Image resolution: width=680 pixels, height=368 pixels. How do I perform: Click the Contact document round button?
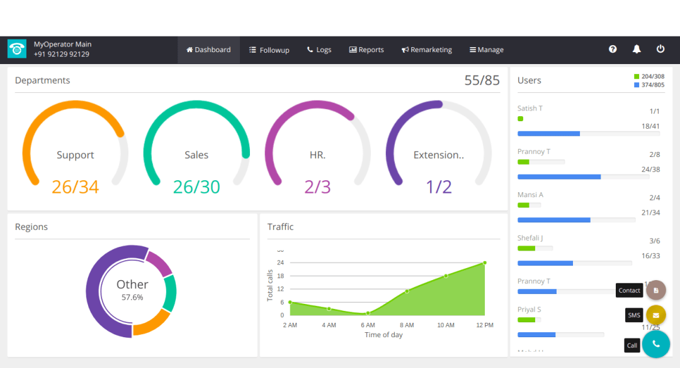pyautogui.click(x=655, y=290)
